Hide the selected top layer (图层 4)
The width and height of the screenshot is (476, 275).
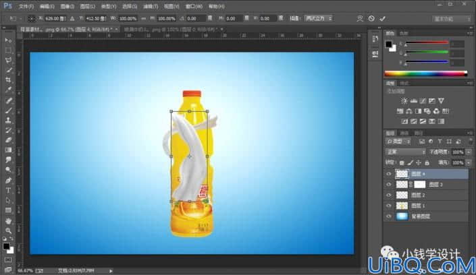[x=389, y=174]
